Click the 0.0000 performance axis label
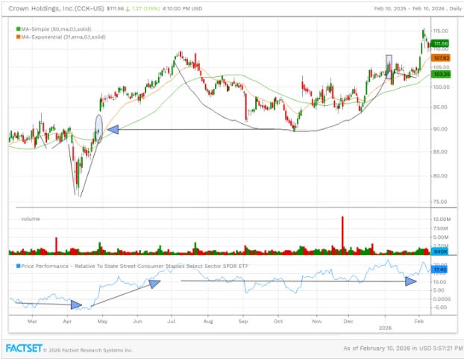Image resolution: width=464 pixels, height=359 pixels. [442, 299]
